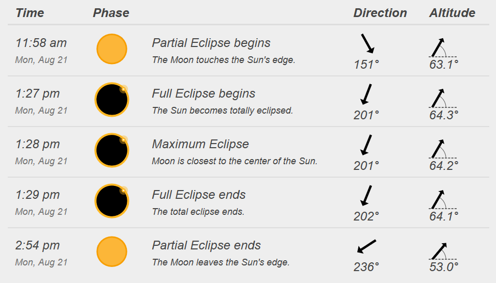Viewport: 496px width, 283px height.
Task: Click the direction arrow above 236°
Action: pyautogui.click(x=367, y=246)
